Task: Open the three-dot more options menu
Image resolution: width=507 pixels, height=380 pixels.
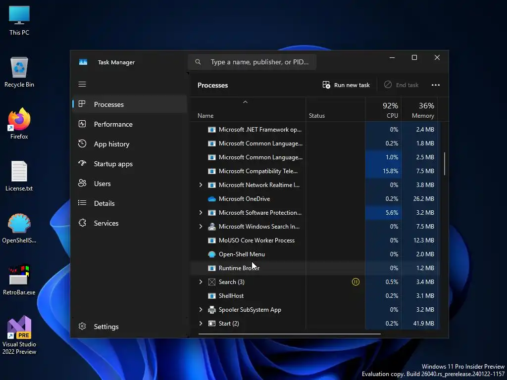Action: [x=436, y=85]
